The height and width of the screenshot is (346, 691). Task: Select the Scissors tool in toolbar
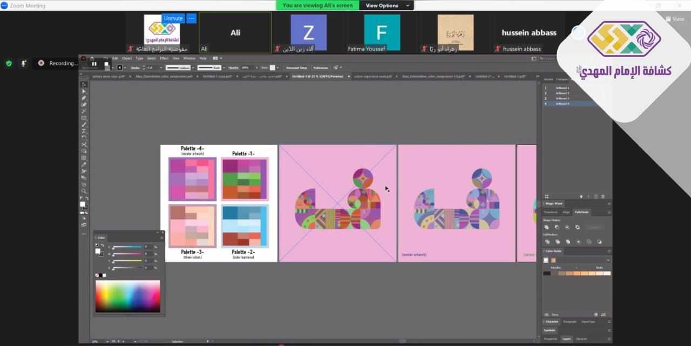click(x=84, y=144)
